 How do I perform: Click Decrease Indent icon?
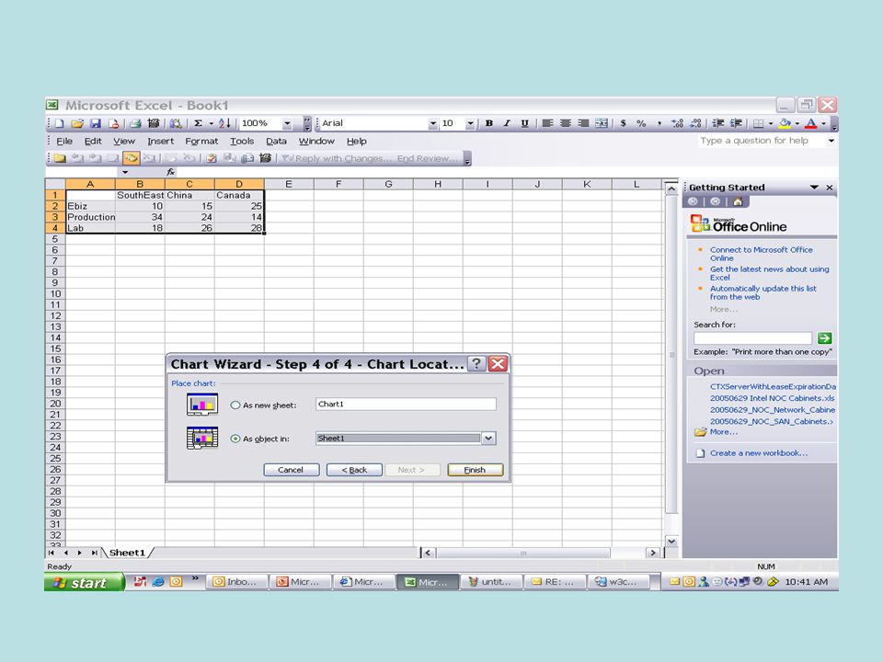[718, 123]
